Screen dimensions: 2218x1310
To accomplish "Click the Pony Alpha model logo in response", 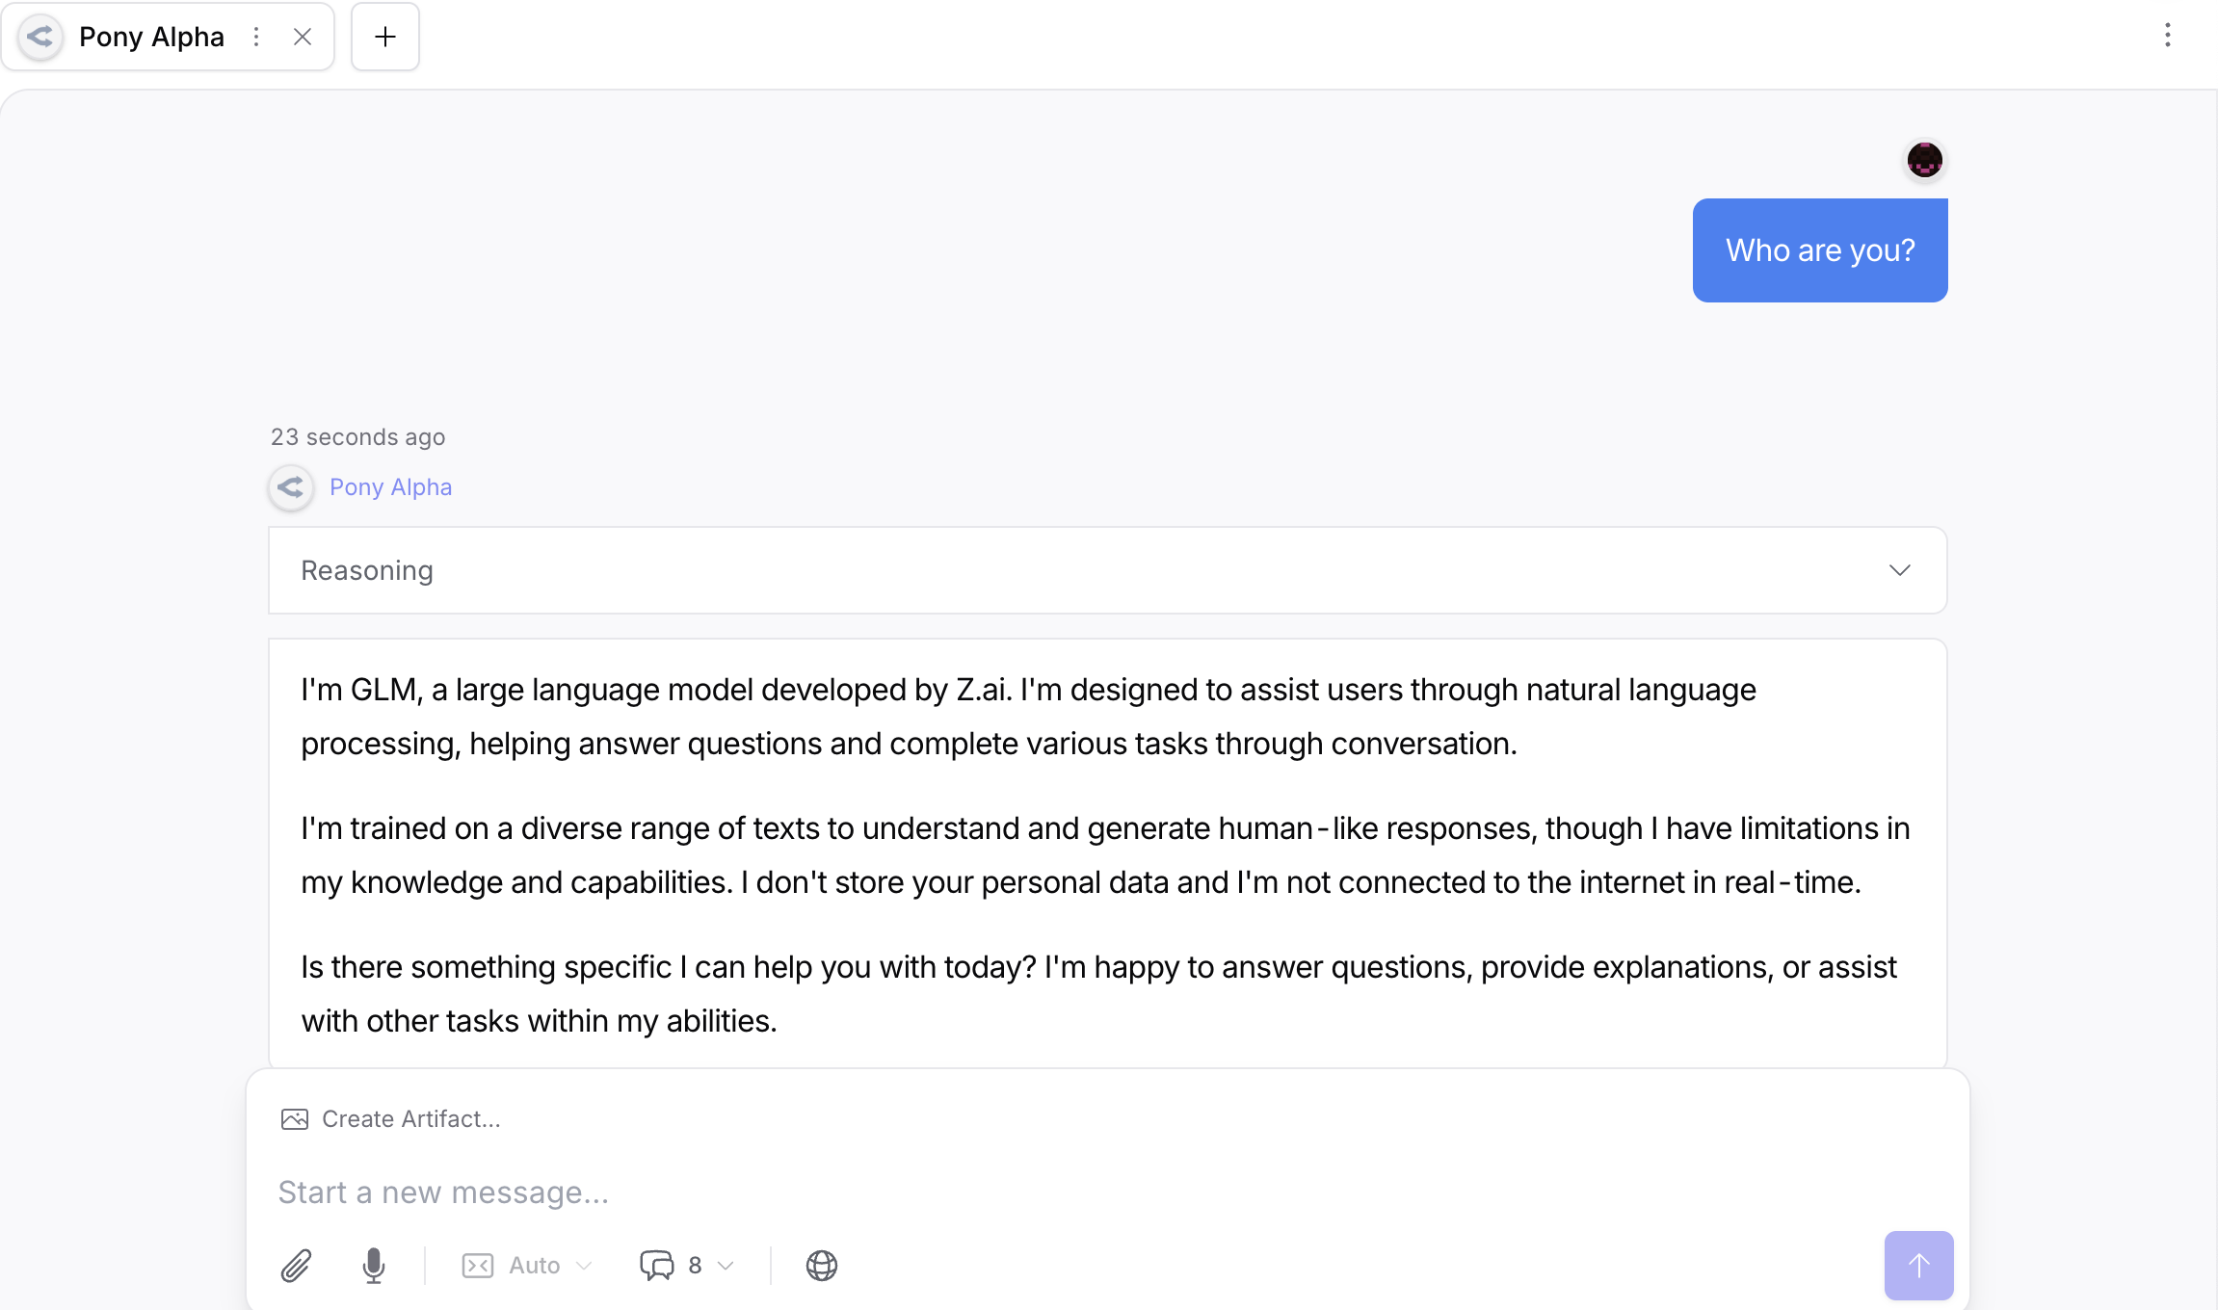I will (x=291, y=487).
